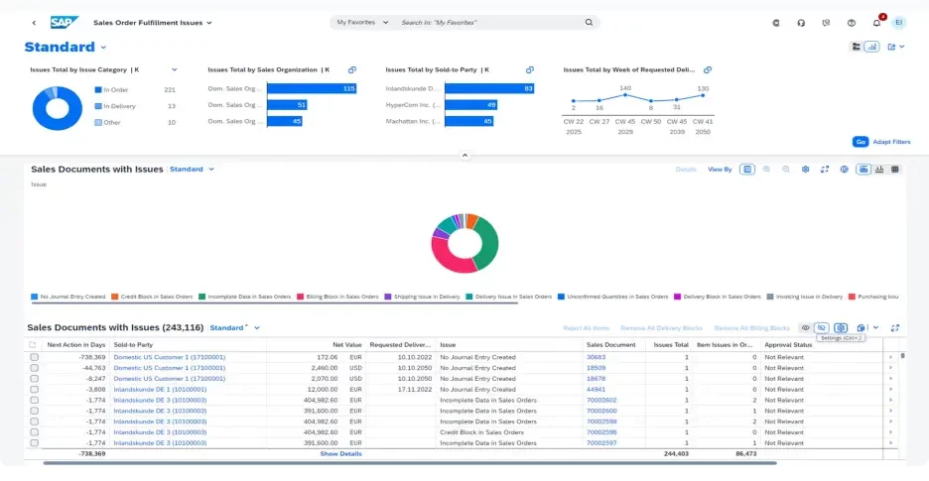Open value help for Sales Organization chart

[x=352, y=69]
